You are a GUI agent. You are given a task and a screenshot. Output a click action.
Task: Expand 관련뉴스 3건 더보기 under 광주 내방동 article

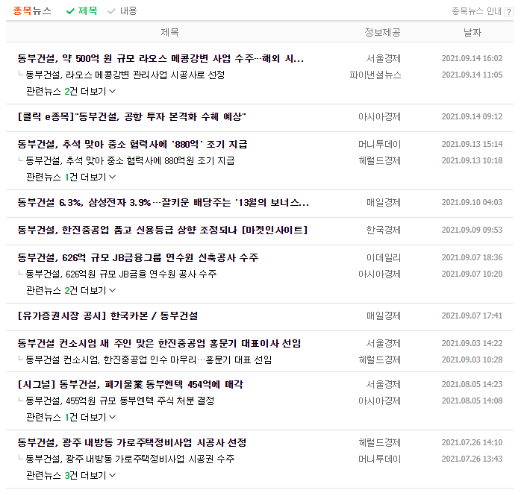click(x=71, y=475)
